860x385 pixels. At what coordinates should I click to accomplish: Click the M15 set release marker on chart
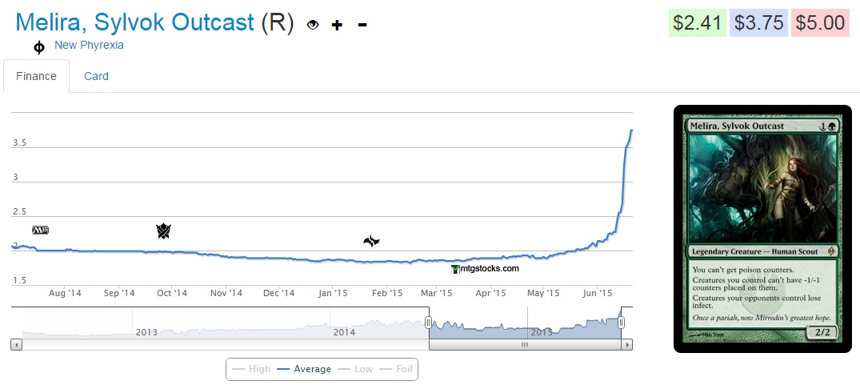click(40, 230)
